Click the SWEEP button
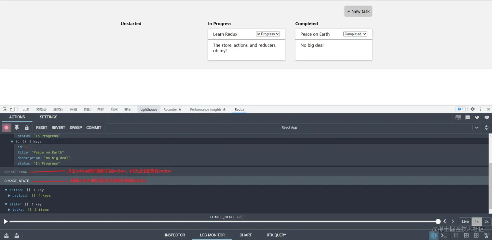Screen dimensions: 492x240 [x=76, y=127]
